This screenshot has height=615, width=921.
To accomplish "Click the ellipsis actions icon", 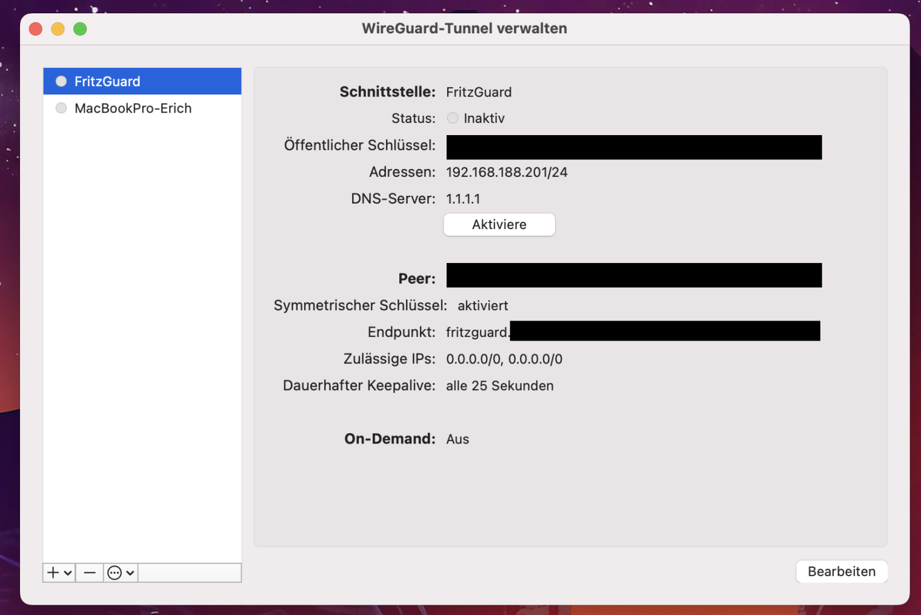I will (x=115, y=573).
